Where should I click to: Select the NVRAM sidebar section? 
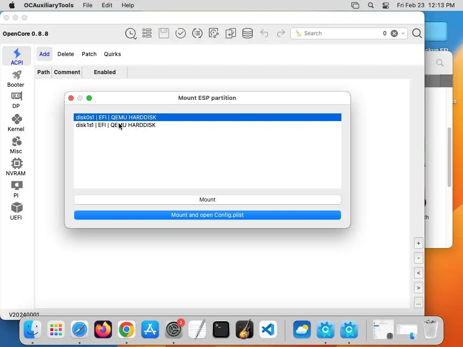(16, 167)
